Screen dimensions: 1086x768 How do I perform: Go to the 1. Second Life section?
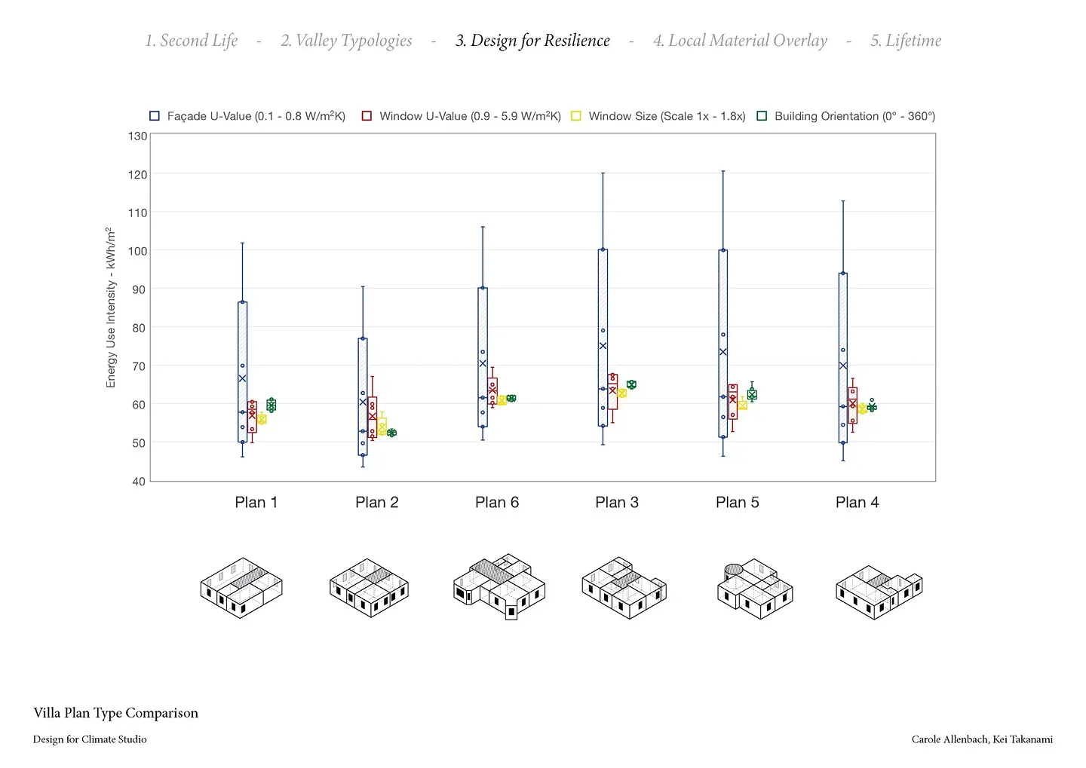tap(192, 41)
